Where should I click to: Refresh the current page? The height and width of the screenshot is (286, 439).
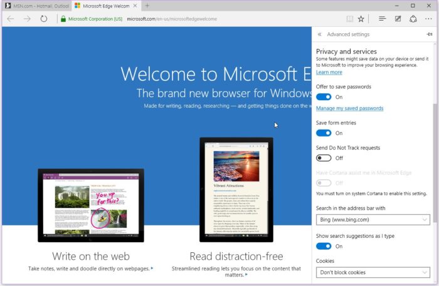44,19
